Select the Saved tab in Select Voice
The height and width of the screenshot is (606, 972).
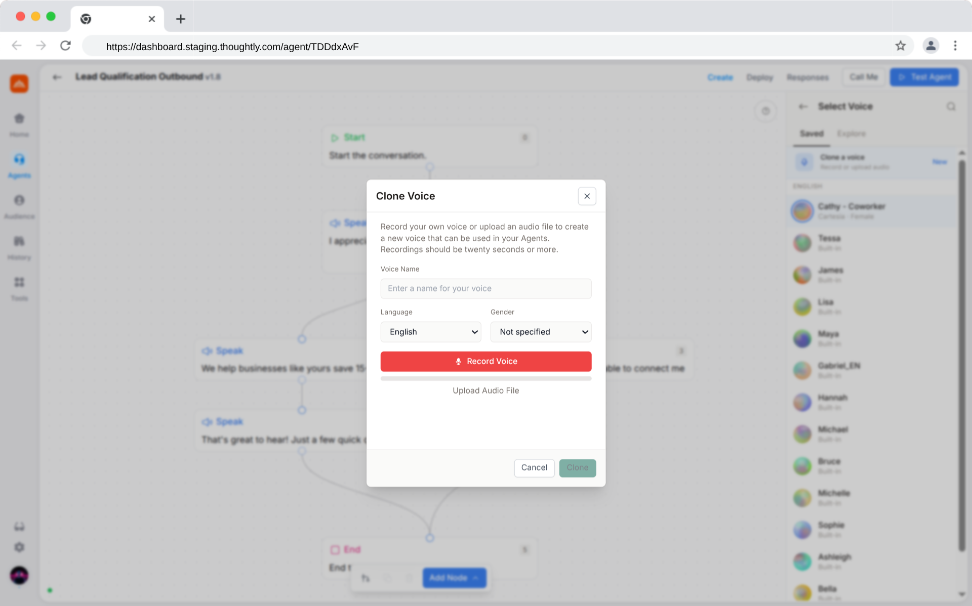pos(812,134)
